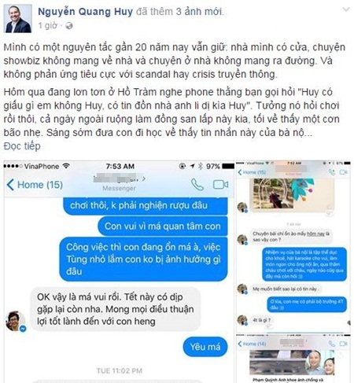The image size is (354, 383).
Task: Expand contact details chevron beside blurred name
Action: [144, 179]
